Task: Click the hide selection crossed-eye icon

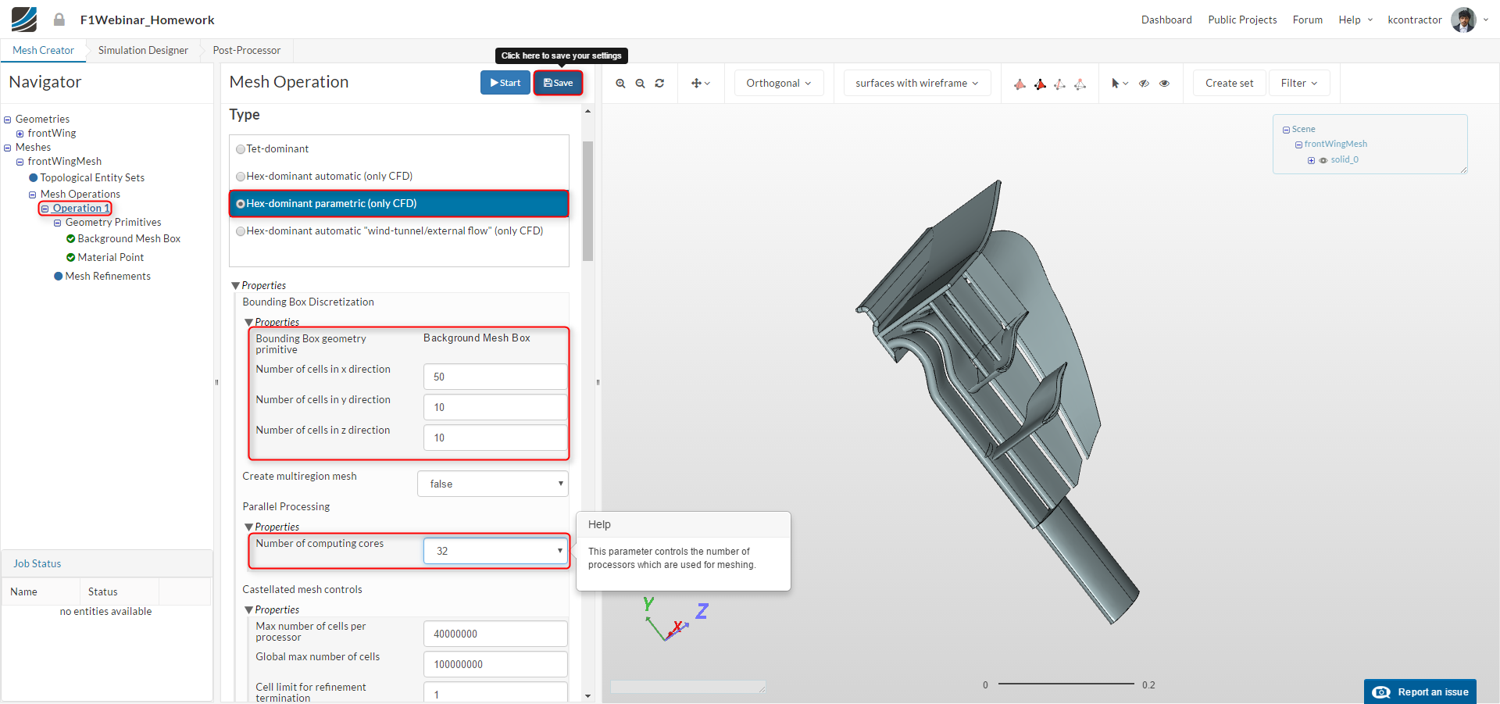Action: click(x=1144, y=84)
